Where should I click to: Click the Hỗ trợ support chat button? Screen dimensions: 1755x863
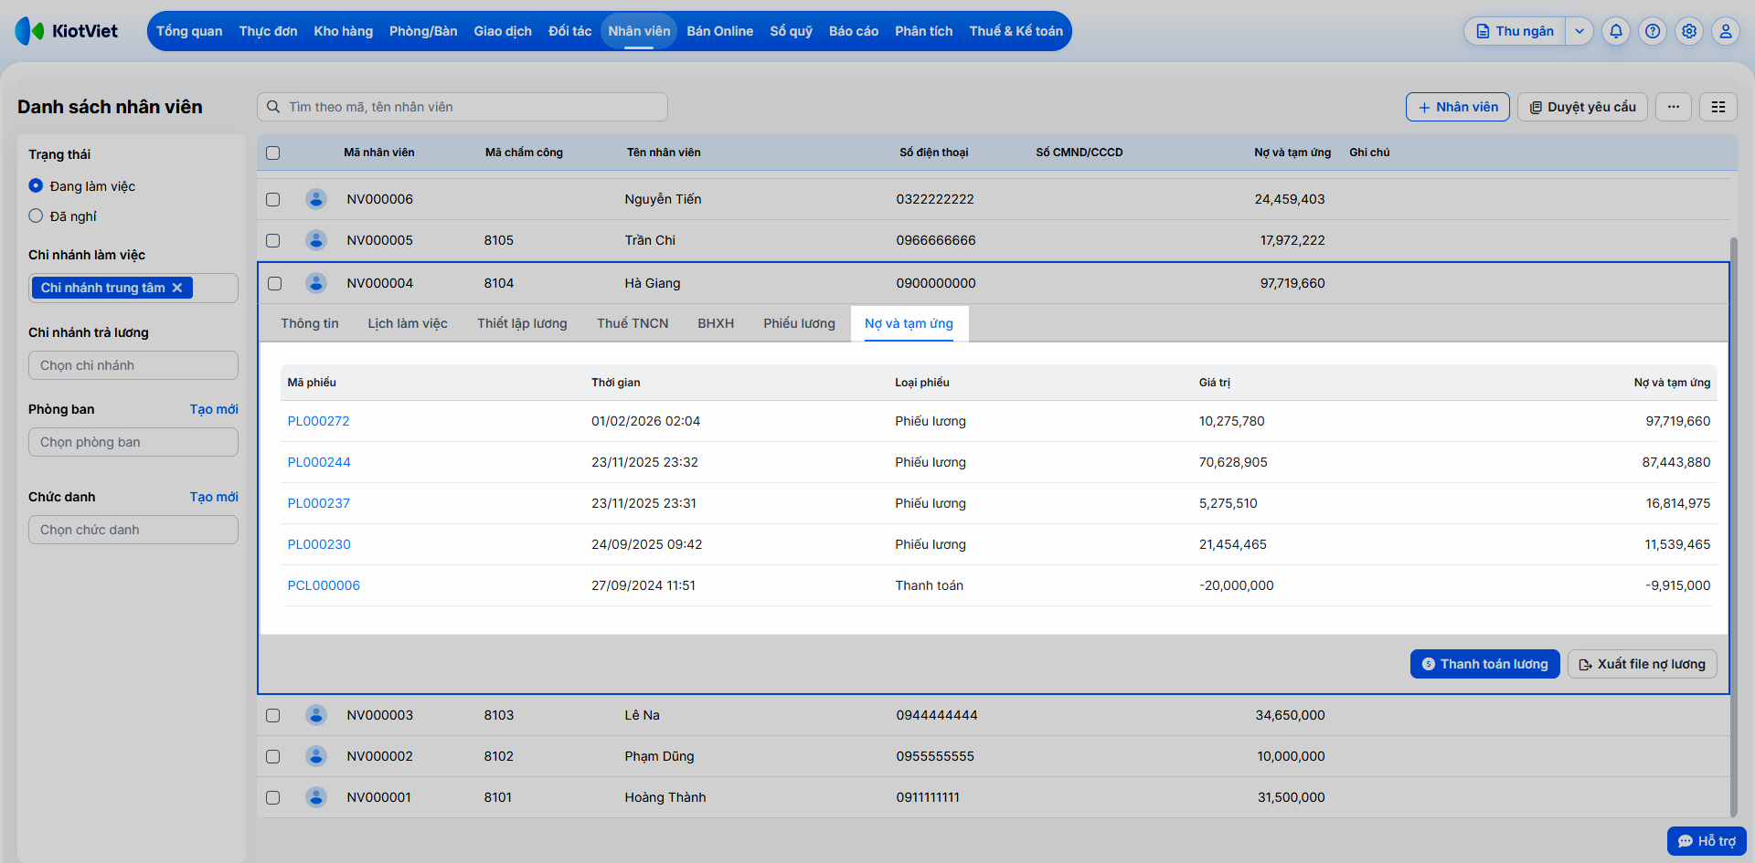(x=1707, y=841)
